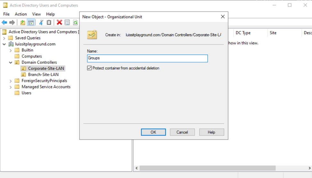Click the red Delete X toolbar icon
This screenshot has width=312, height=178.
(59, 22)
